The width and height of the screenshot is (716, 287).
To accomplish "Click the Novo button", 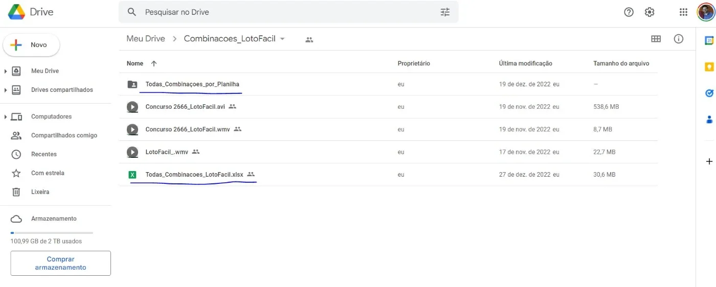I will 32,45.
